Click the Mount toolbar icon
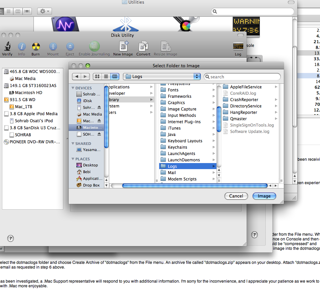320x297 pixels. pos(53,47)
